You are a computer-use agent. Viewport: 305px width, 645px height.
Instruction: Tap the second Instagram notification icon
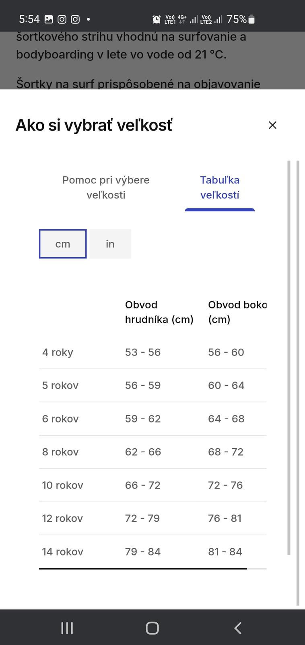coord(75,19)
